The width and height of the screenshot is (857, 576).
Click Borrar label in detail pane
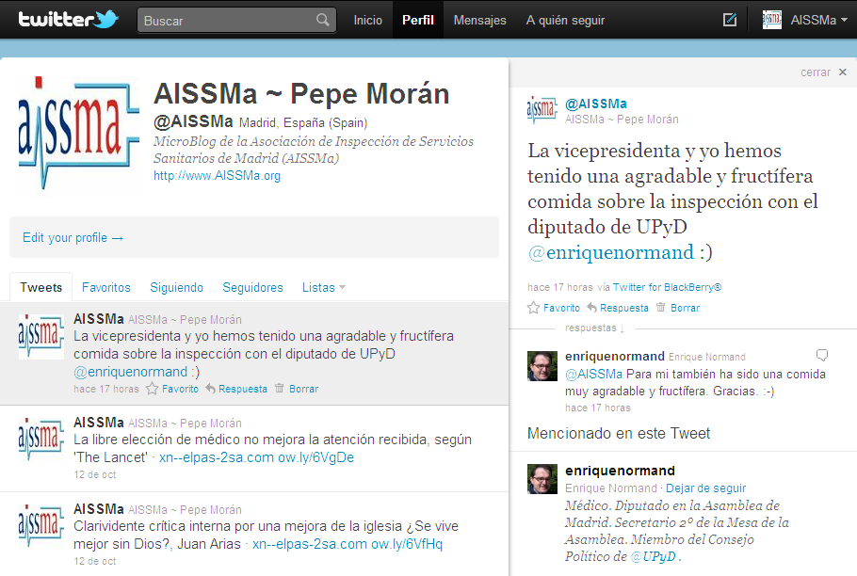click(685, 308)
